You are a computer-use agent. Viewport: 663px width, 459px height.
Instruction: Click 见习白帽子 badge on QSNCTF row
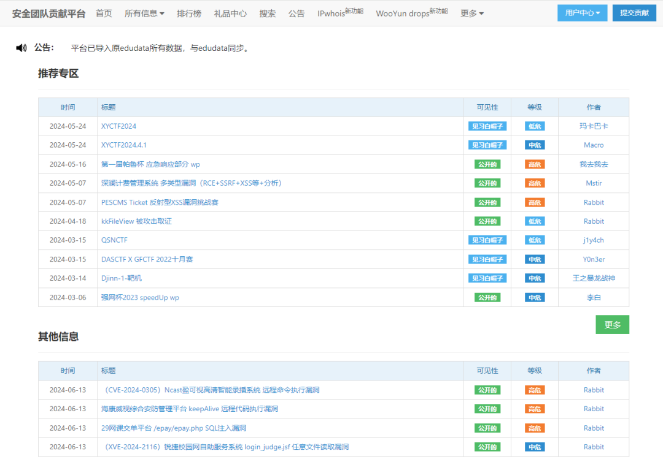[487, 240]
